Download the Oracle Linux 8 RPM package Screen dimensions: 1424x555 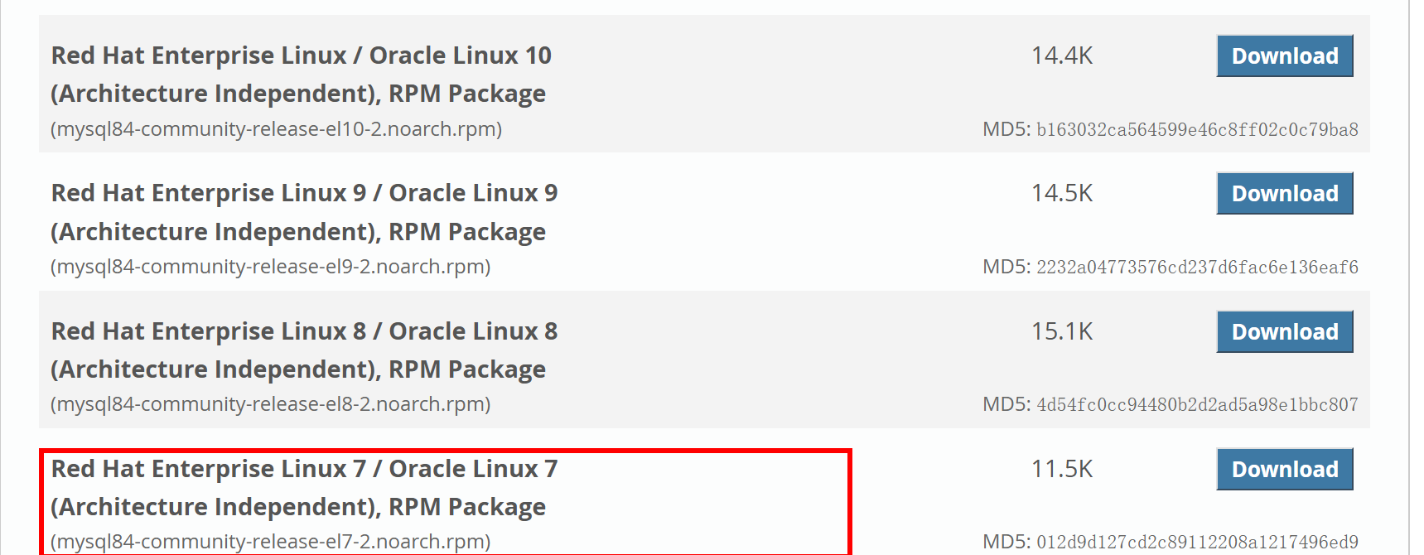click(x=1284, y=331)
